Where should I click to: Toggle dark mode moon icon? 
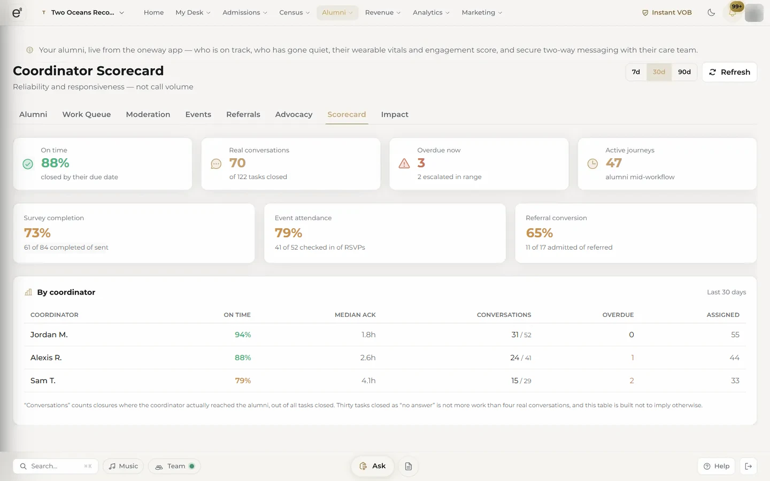(711, 12)
